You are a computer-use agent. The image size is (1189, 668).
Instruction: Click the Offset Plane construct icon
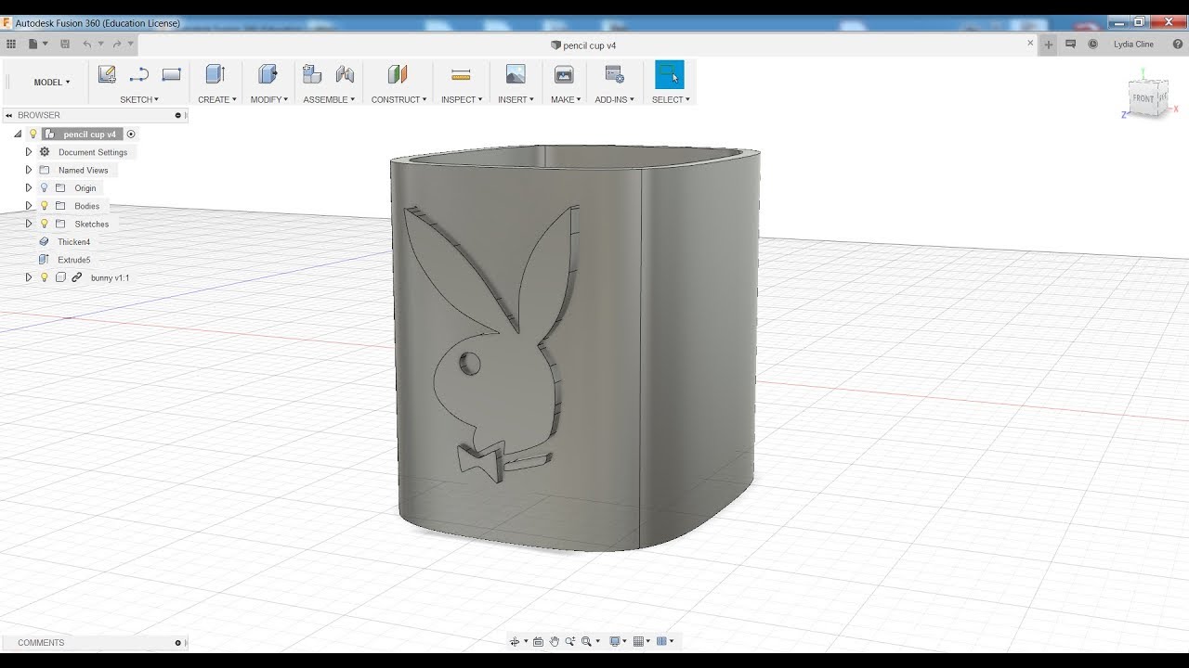[398, 75]
